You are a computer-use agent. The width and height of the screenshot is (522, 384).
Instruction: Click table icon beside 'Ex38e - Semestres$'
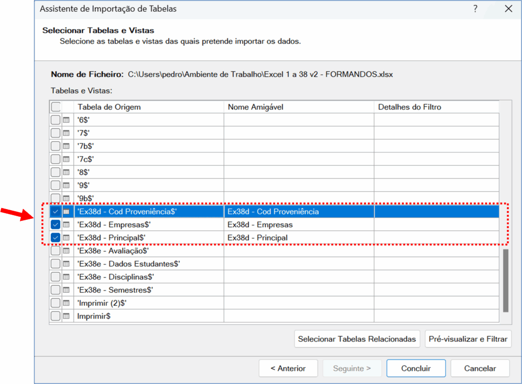(x=66, y=290)
